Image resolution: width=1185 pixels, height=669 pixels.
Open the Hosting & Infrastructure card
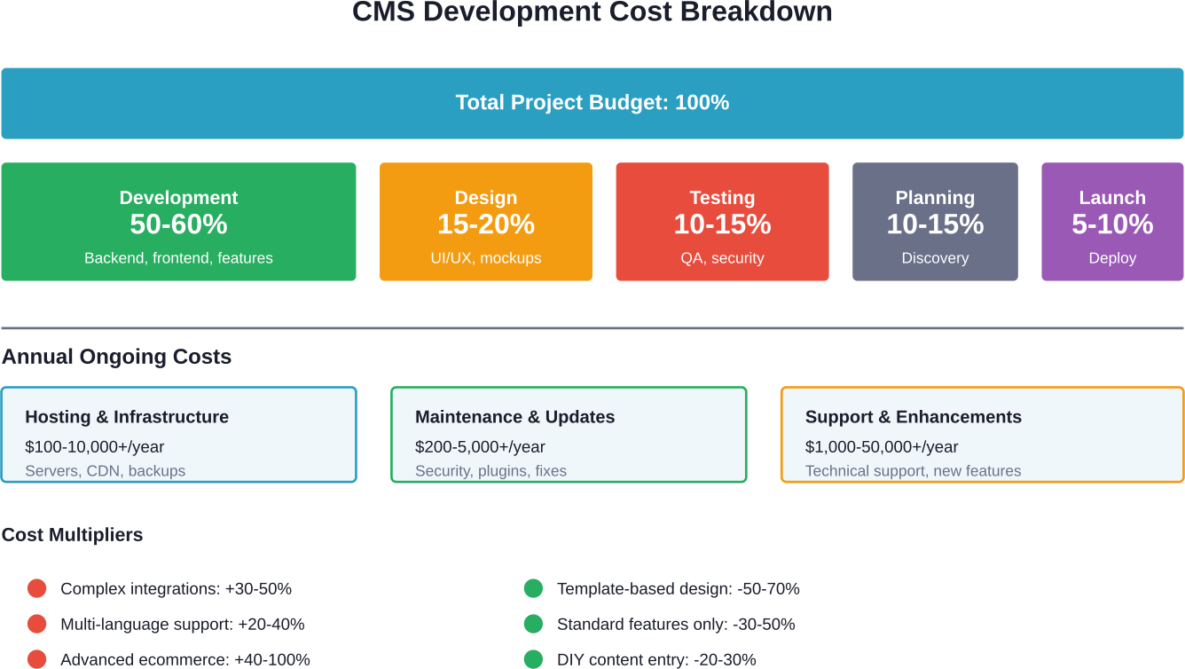(178, 435)
